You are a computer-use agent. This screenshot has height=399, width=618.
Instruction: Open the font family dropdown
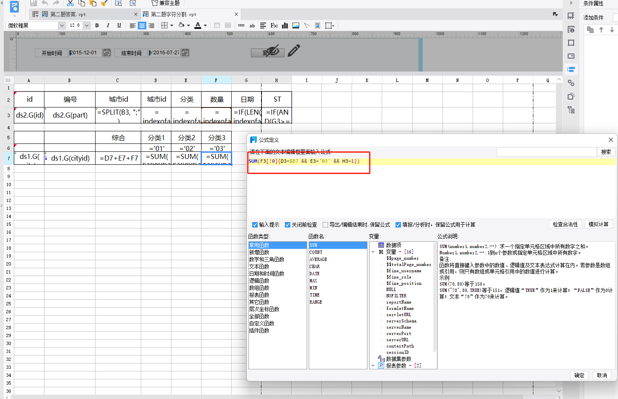click(x=62, y=26)
